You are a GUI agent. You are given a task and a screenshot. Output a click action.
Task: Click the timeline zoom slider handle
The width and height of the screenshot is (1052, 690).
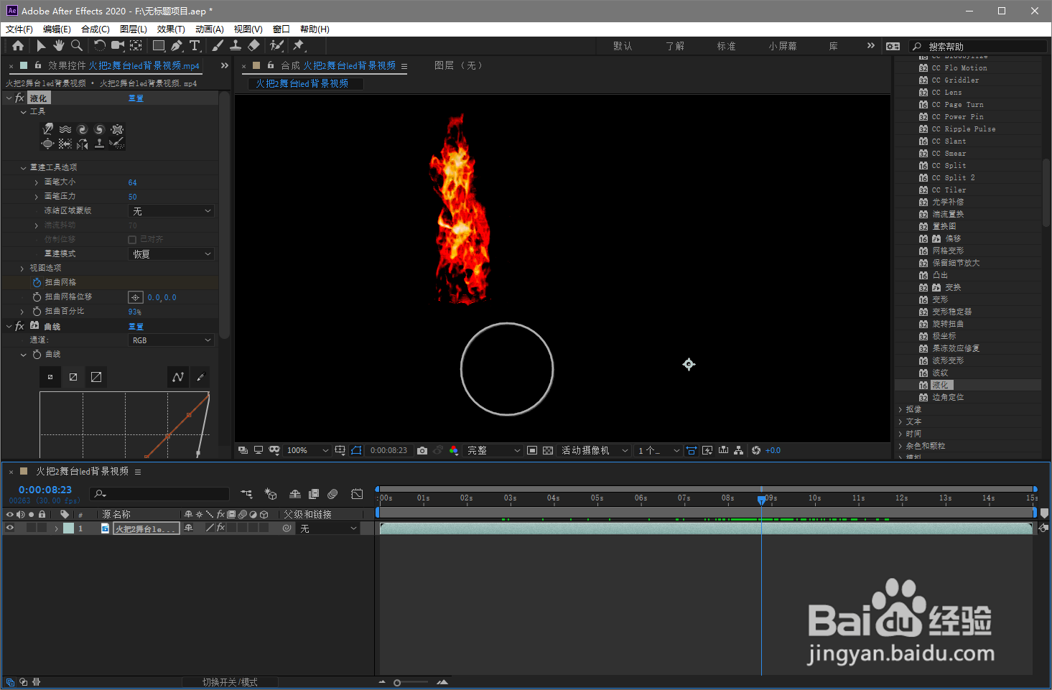pos(397,683)
